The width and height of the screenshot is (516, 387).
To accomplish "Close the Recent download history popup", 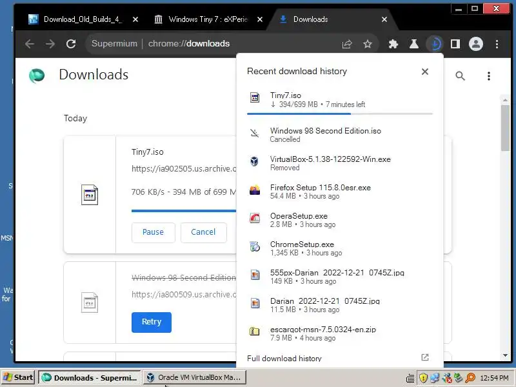I will [x=425, y=72].
